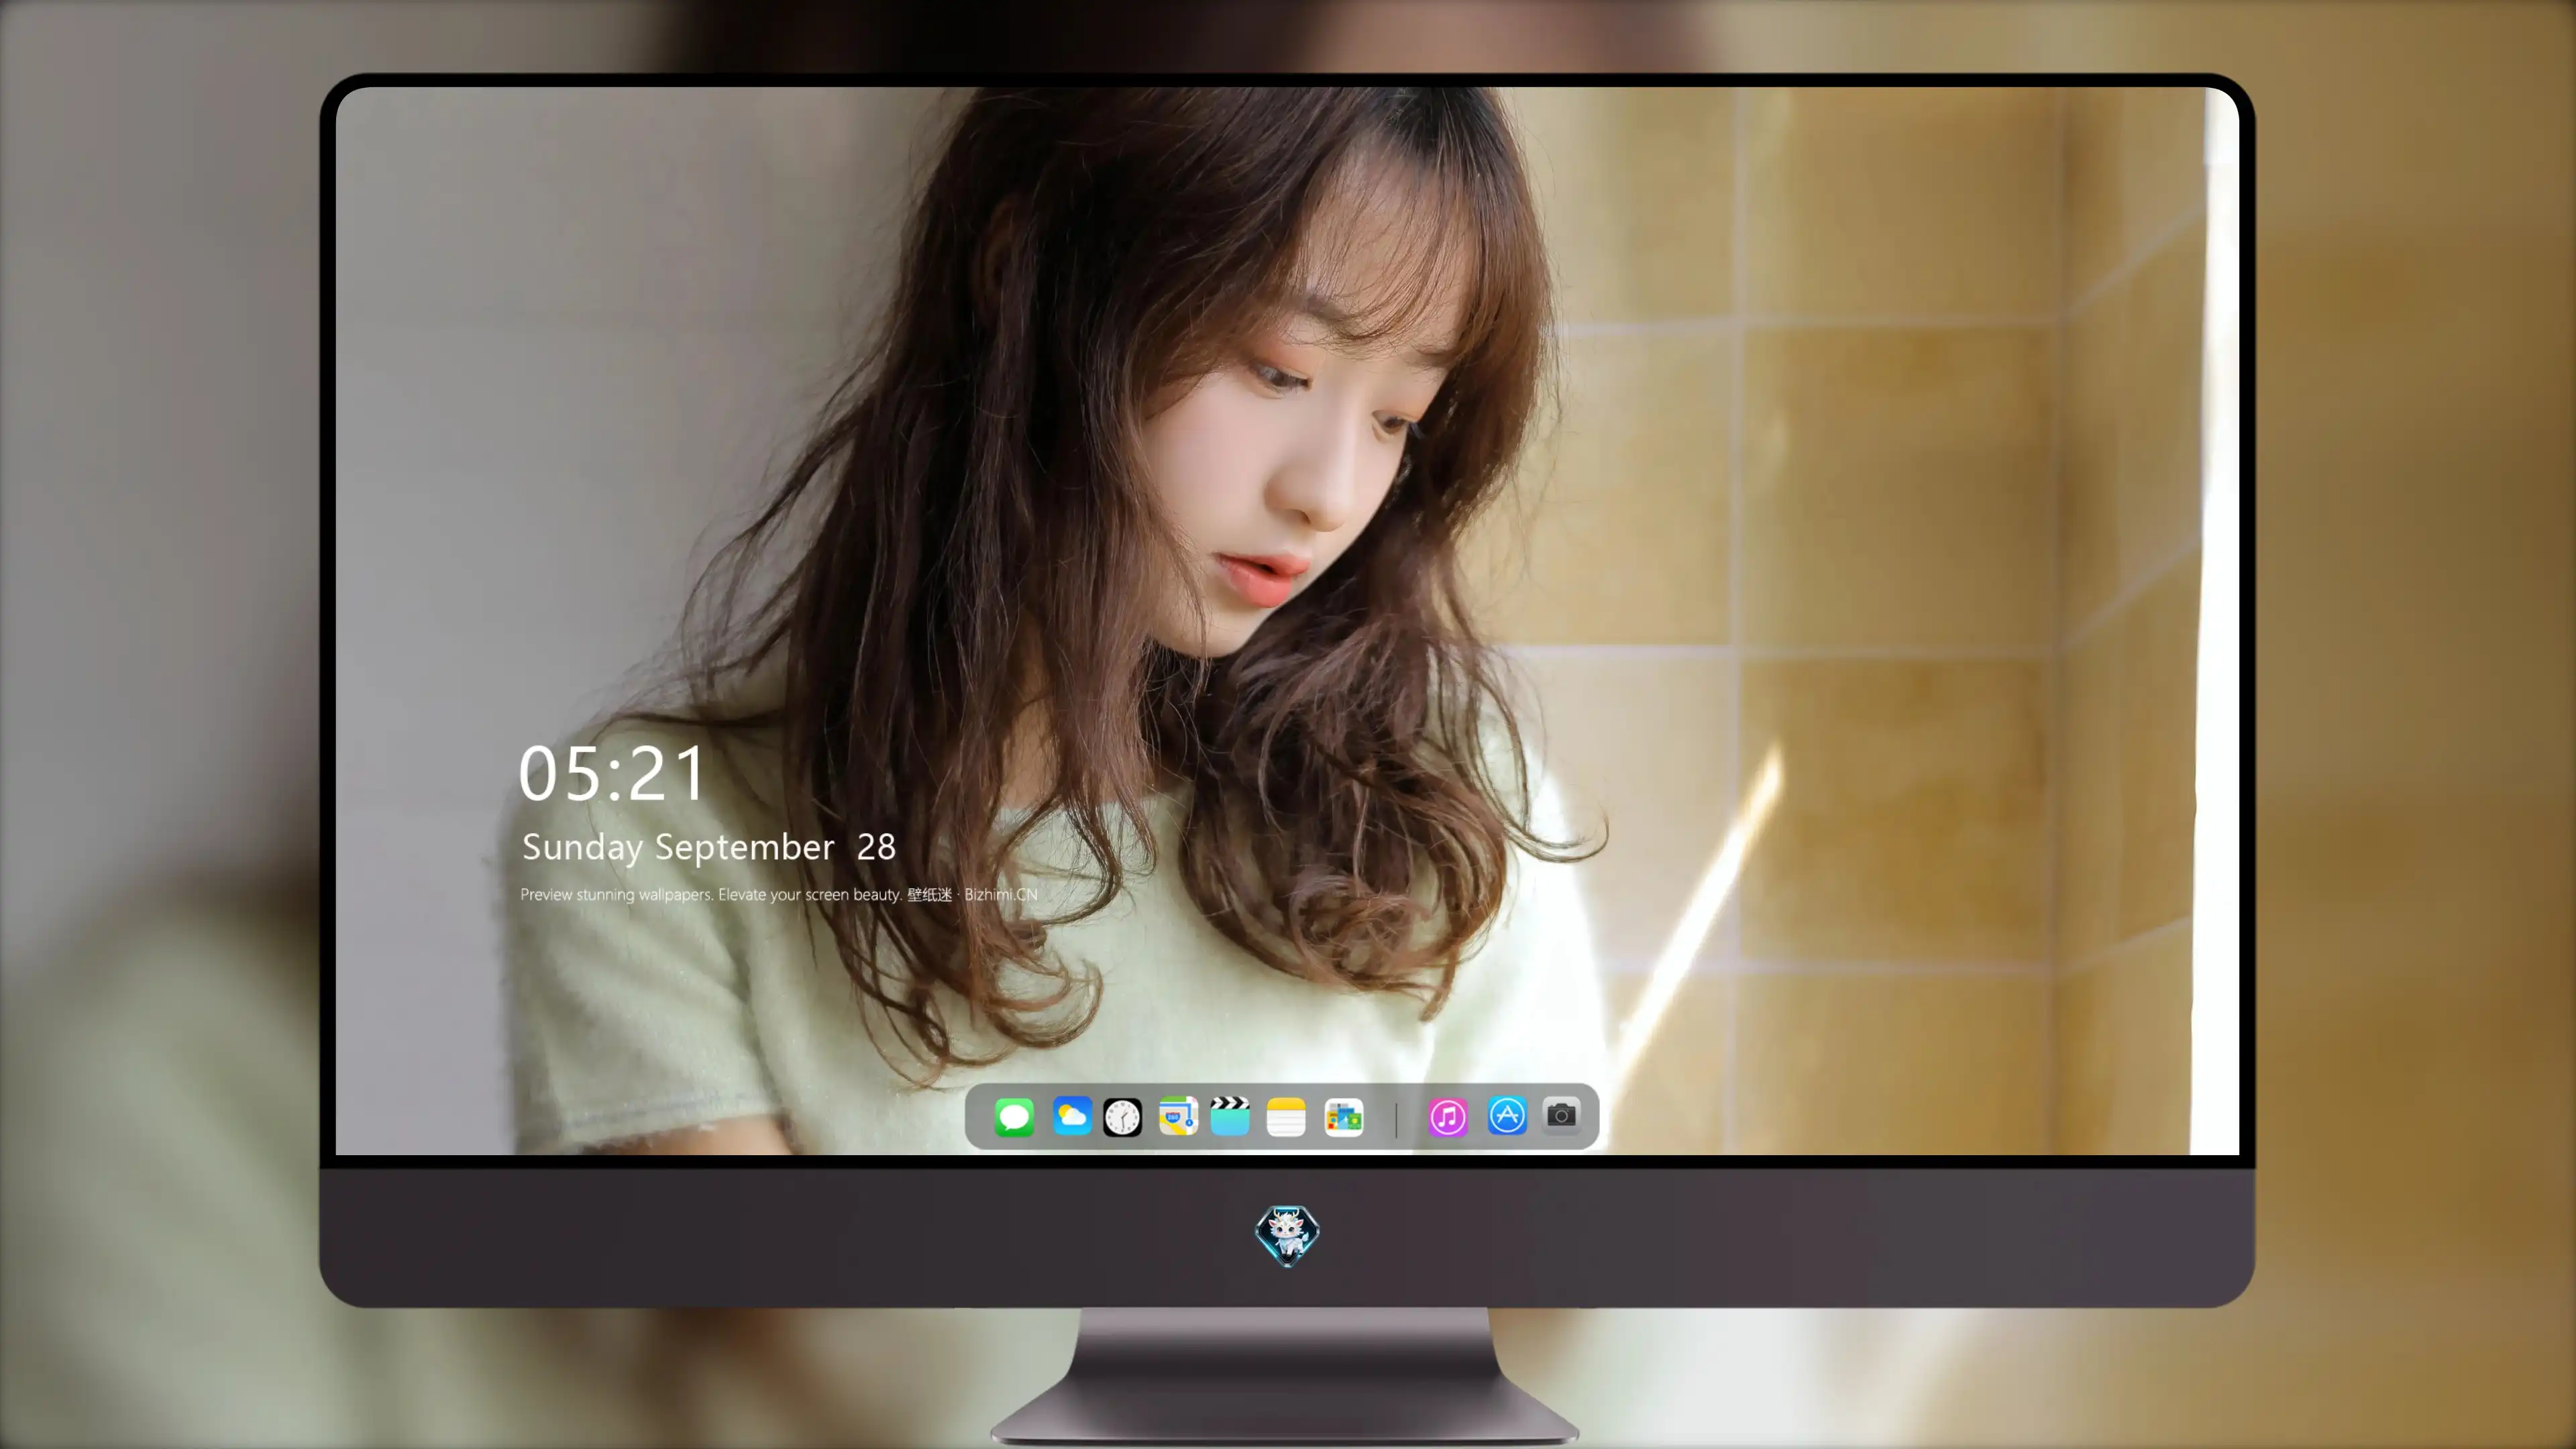Launch the Weather app from the dock
Image resolution: width=2576 pixels, height=1449 pixels.
tap(1071, 1116)
